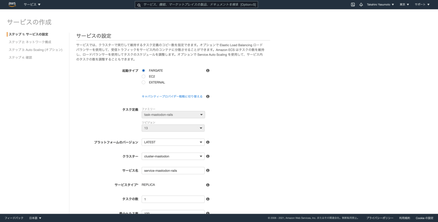Image resolution: width=438 pixels, height=222 pixels.
Task: Go to ステップ 4: 確認
Action: point(20,57)
